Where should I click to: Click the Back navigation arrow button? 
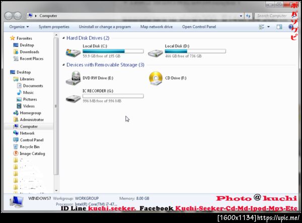click(9, 16)
